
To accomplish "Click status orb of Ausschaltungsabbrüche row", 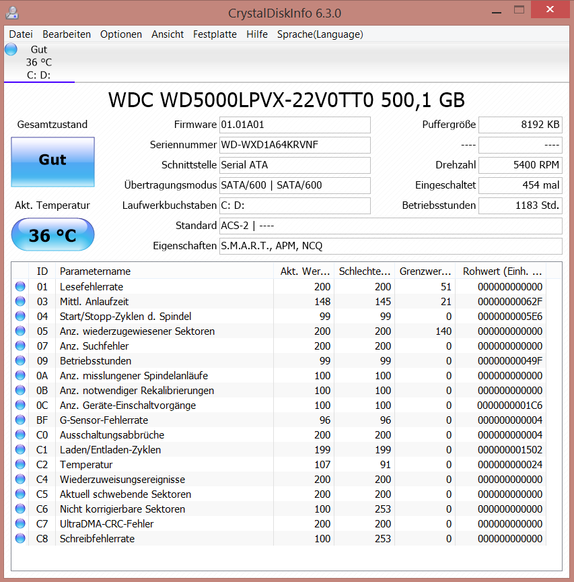I will (20, 435).
